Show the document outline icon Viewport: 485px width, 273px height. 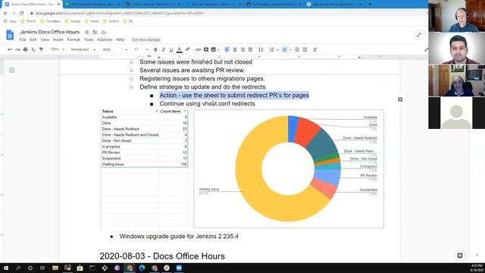(x=12, y=70)
